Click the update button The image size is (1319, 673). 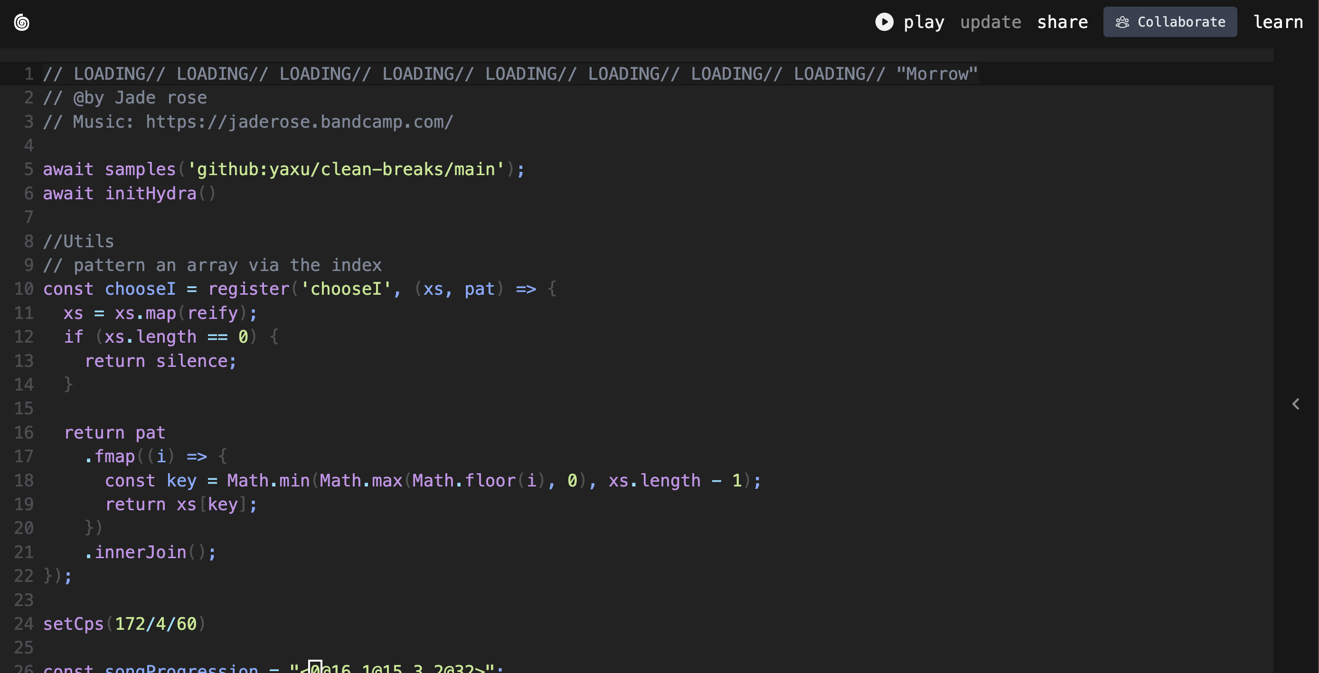990,22
